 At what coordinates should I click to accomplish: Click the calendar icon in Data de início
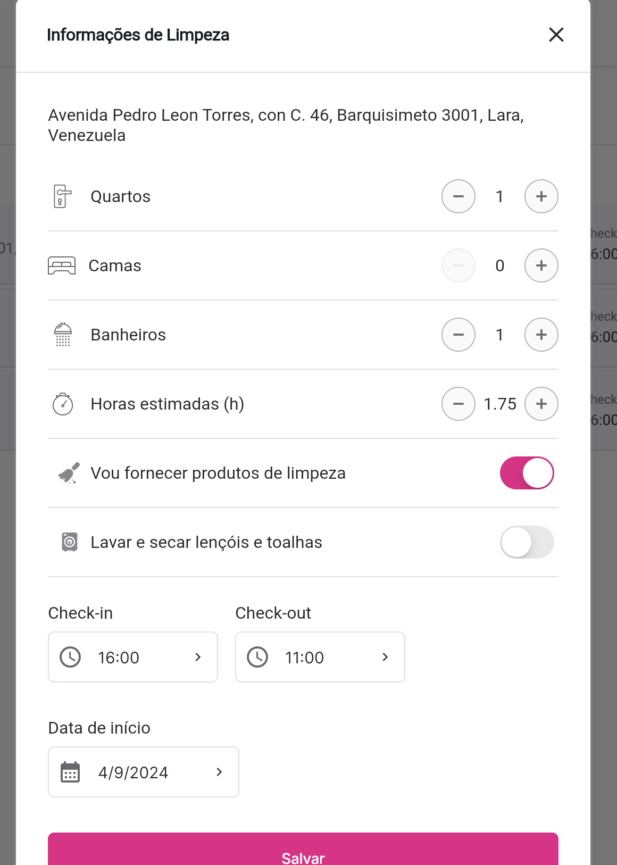click(x=70, y=772)
